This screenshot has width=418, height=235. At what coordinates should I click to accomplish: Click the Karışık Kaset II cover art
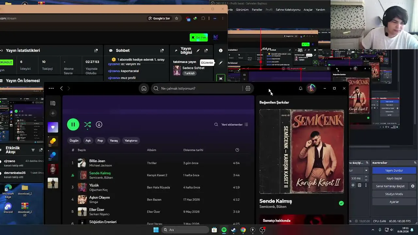301,151
